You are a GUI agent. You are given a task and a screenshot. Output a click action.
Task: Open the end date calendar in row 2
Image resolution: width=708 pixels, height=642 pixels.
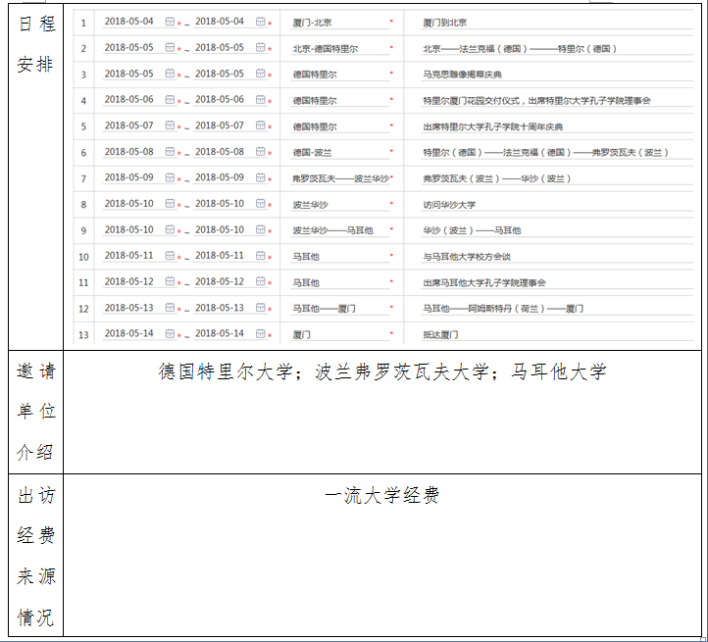tap(261, 48)
